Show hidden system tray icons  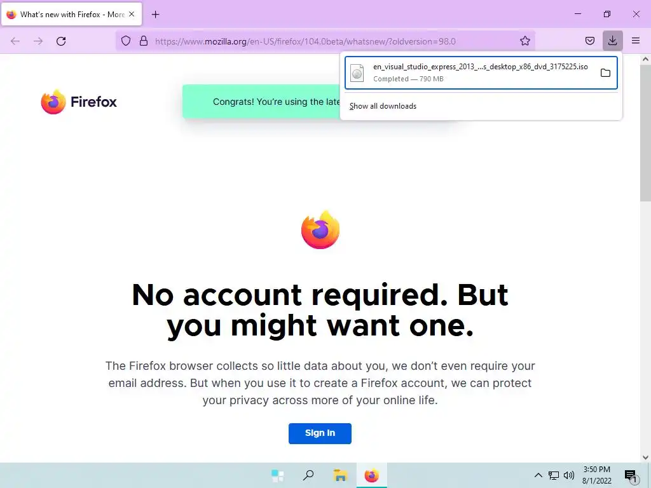[x=538, y=475]
